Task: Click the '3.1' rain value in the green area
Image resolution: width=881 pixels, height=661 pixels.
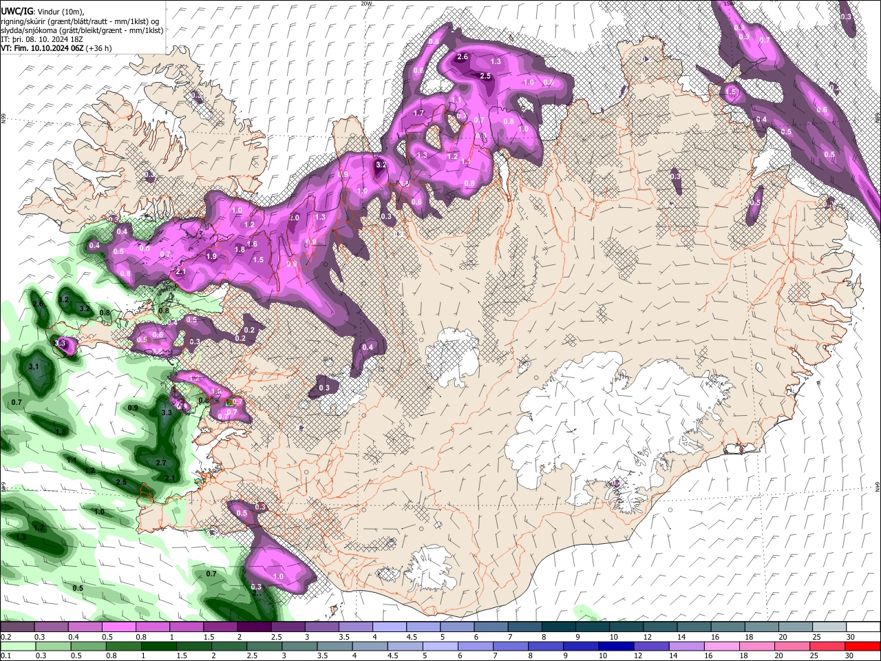Action: 34,367
